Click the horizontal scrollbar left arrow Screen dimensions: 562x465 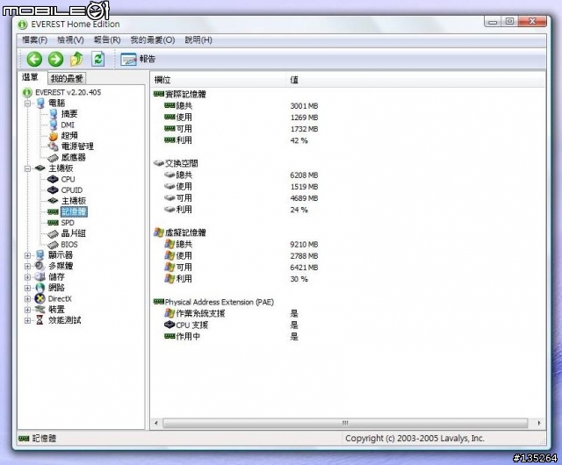156,423
